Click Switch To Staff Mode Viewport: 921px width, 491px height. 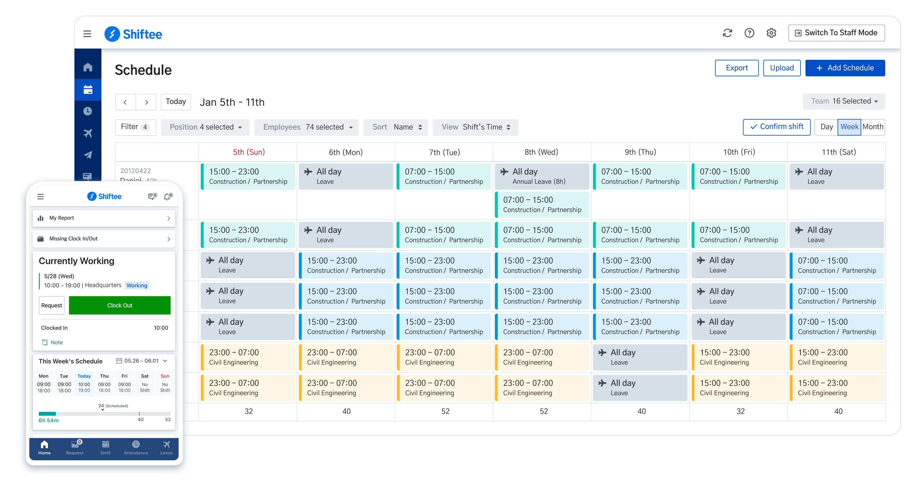(836, 33)
